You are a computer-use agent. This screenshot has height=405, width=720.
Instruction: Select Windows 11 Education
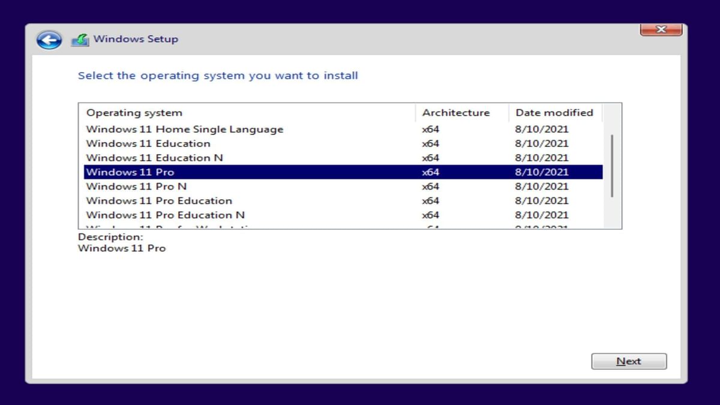pos(149,143)
